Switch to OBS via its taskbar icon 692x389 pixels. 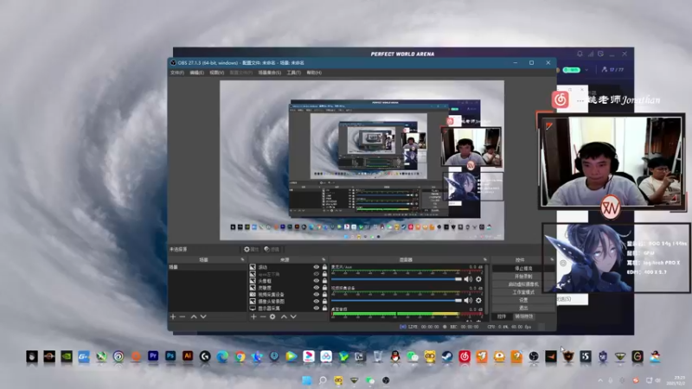click(386, 380)
